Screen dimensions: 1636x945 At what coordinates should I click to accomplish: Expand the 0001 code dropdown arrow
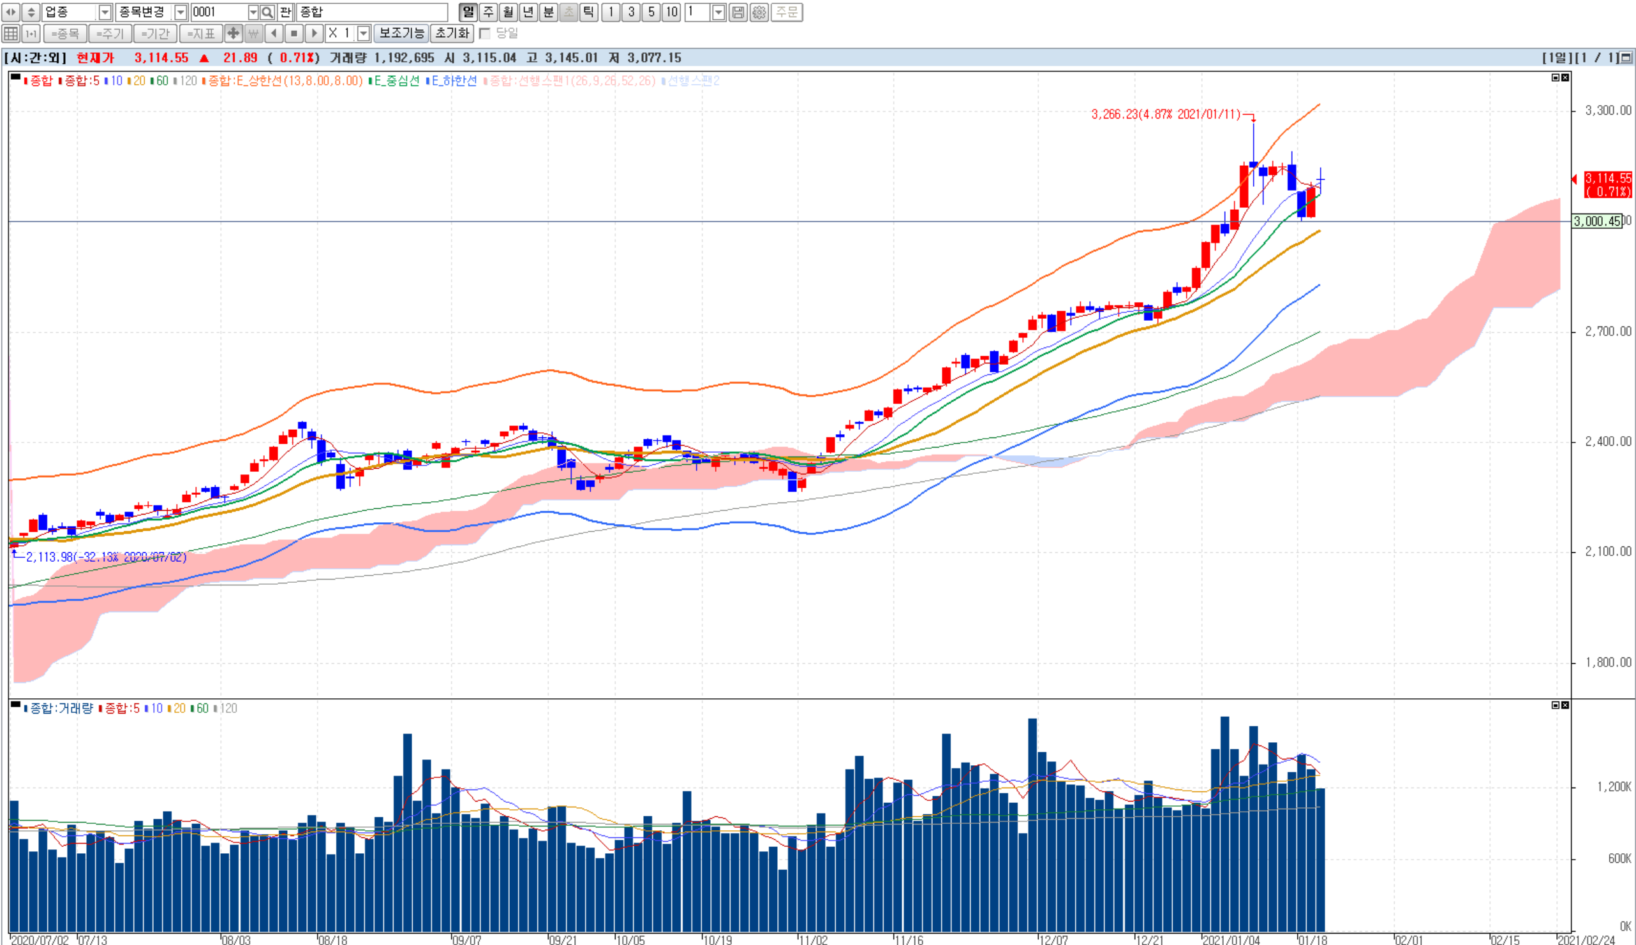tap(253, 12)
